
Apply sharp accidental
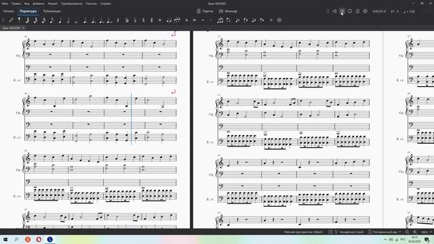point(151,20)
